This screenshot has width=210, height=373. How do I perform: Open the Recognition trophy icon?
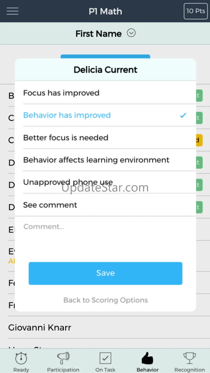pos(190,359)
